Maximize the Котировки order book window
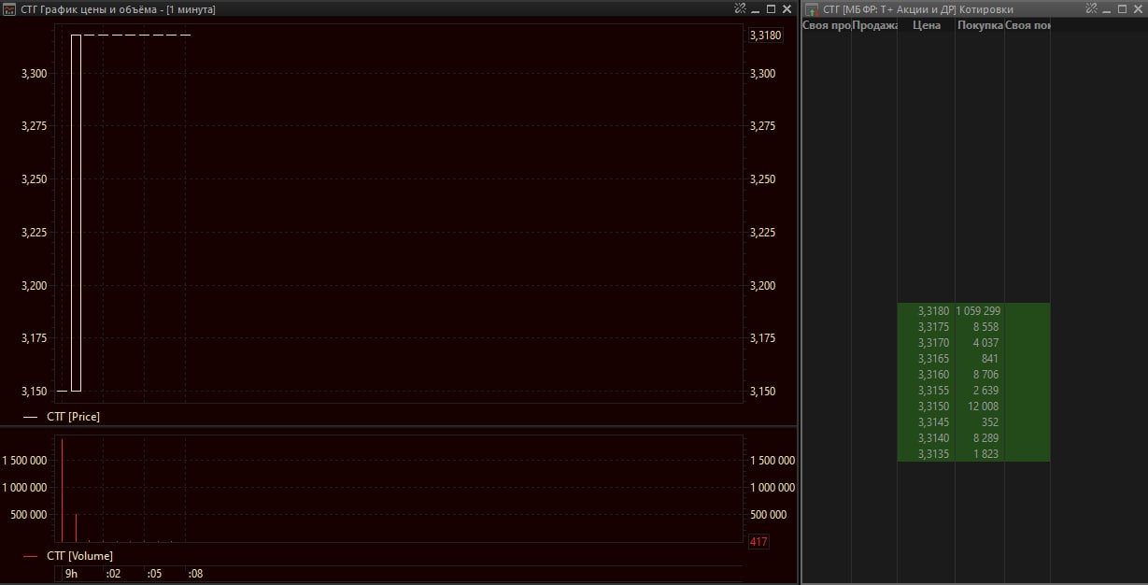 pyautogui.click(x=1122, y=8)
